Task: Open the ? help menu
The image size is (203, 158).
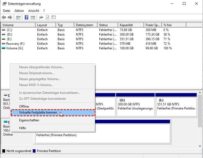Action: 44,11
